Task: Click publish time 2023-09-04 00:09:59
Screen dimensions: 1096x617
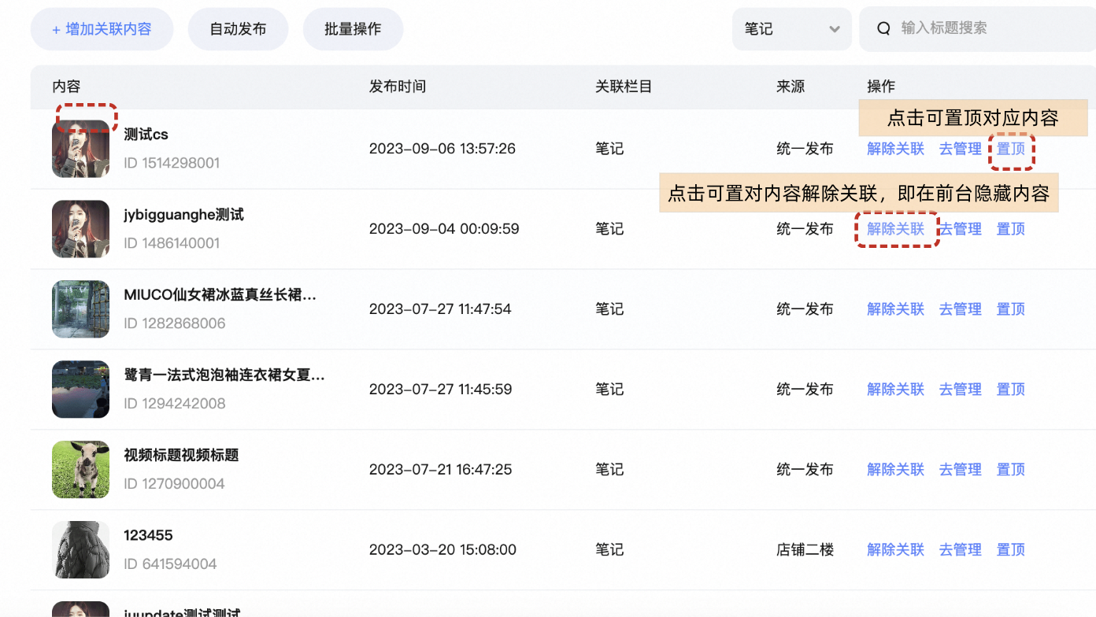Action: [x=444, y=229]
